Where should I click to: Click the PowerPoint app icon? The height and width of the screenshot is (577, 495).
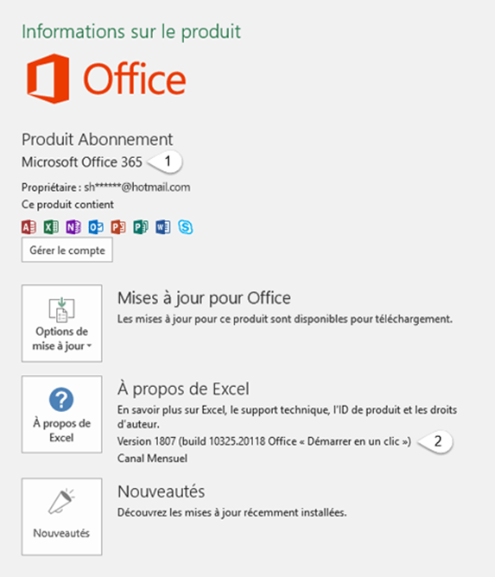[118, 227]
